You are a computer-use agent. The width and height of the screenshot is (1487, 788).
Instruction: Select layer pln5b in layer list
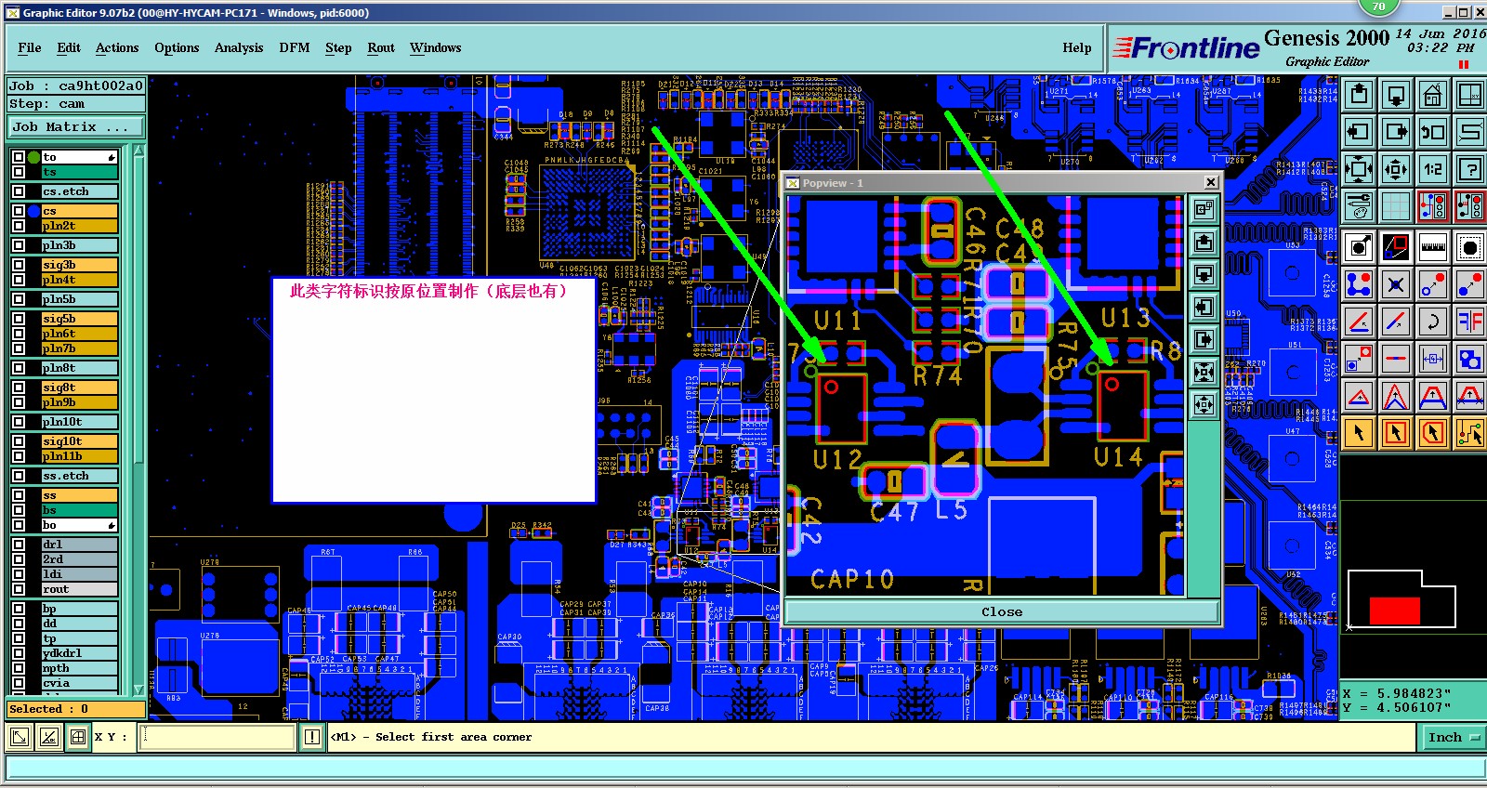tap(80, 299)
